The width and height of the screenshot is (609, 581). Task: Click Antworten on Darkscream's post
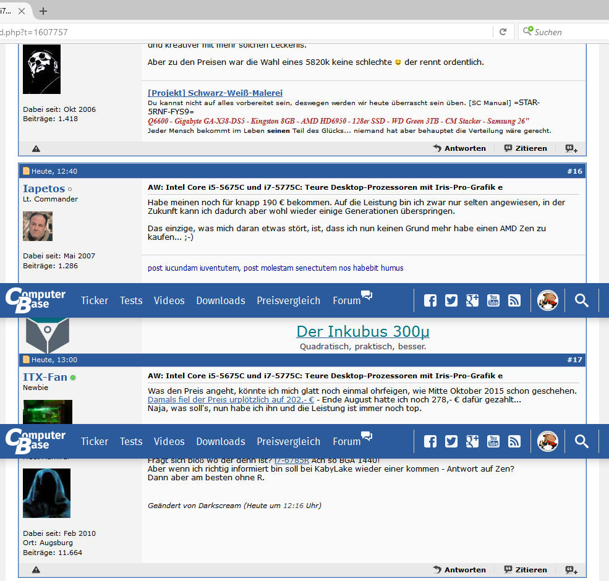tap(459, 569)
